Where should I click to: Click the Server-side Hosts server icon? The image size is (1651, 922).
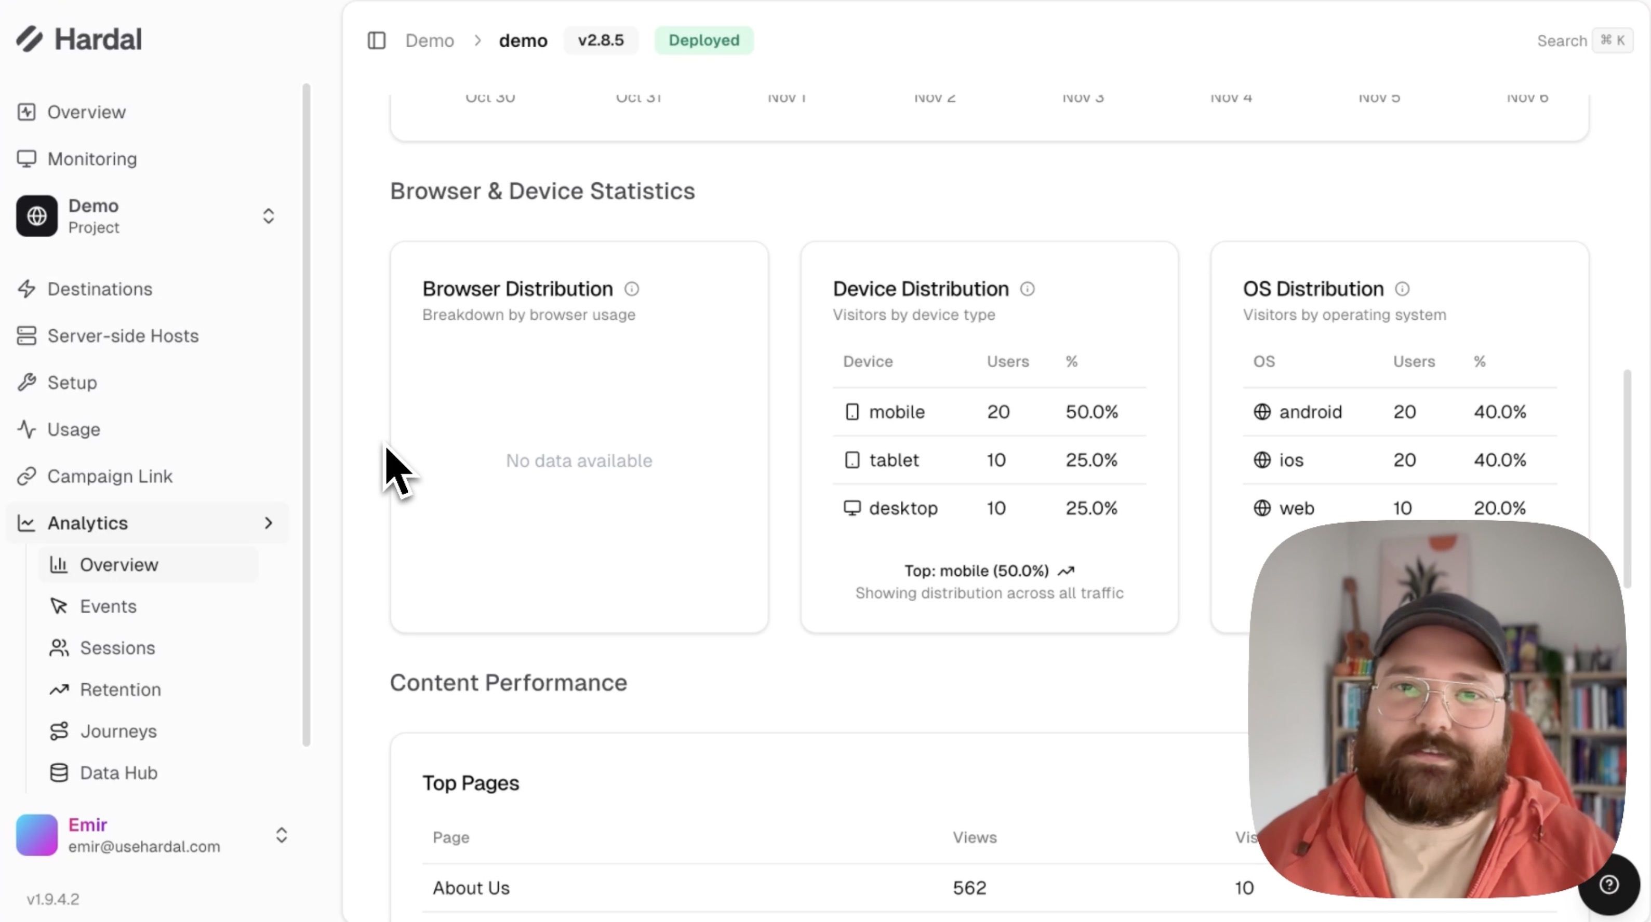click(x=26, y=335)
